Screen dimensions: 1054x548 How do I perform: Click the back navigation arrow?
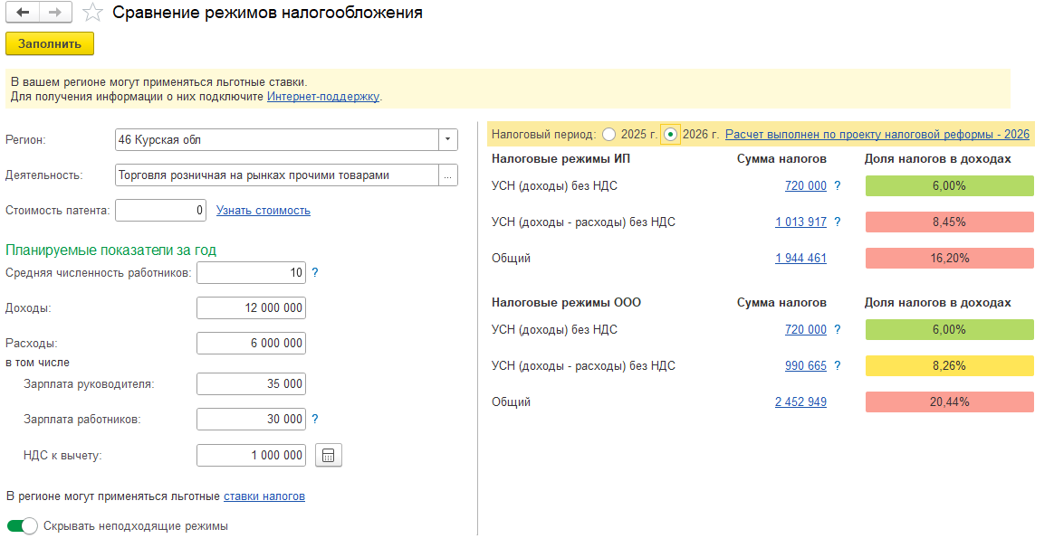(23, 13)
